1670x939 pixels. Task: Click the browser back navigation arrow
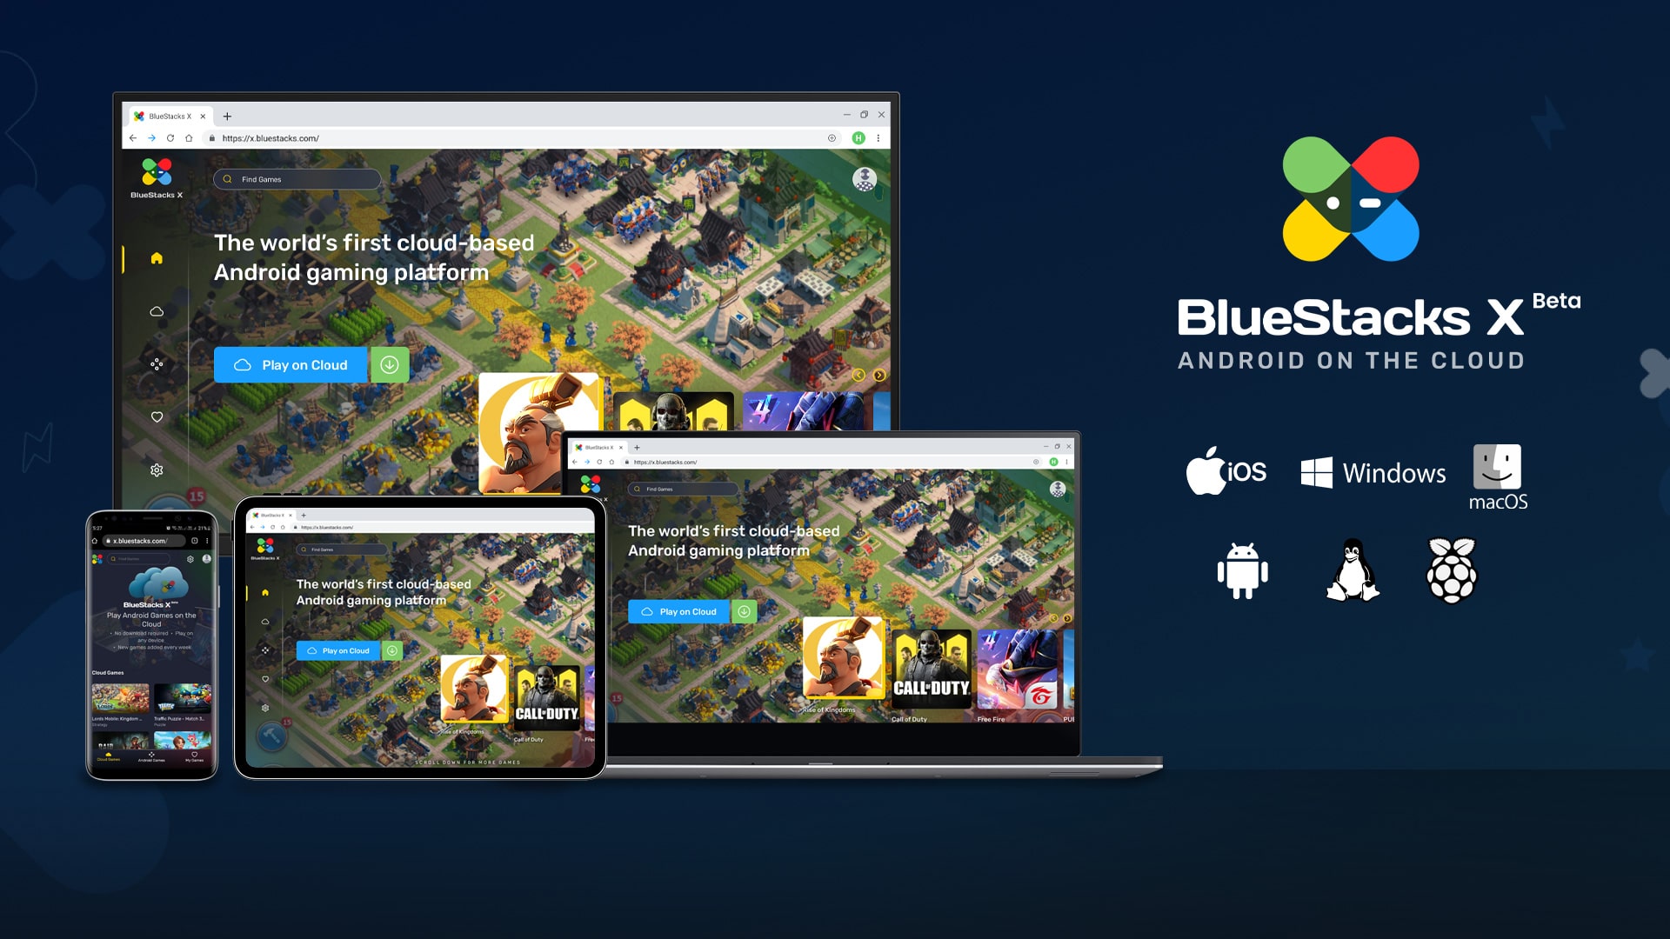coord(133,137)
